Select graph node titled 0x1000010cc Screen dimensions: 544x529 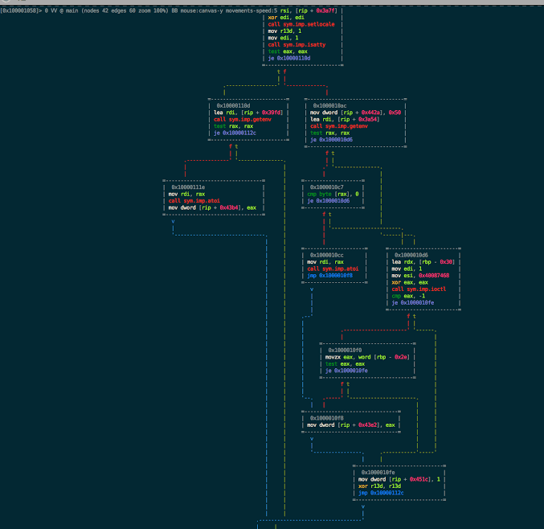[327, 255]
